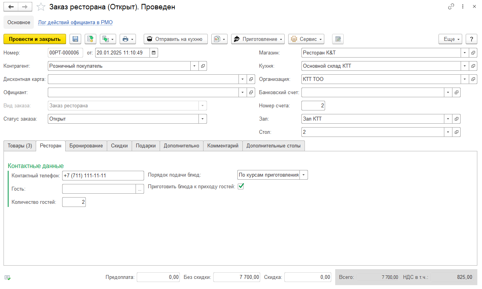This screenshot has height=289, width=482.
Task: Open the print icon menu
Action: click(x=128, y=39)
